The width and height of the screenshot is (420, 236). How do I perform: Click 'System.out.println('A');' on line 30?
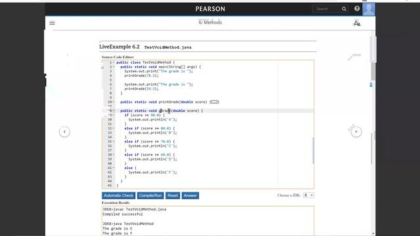(x=153, y=119)
